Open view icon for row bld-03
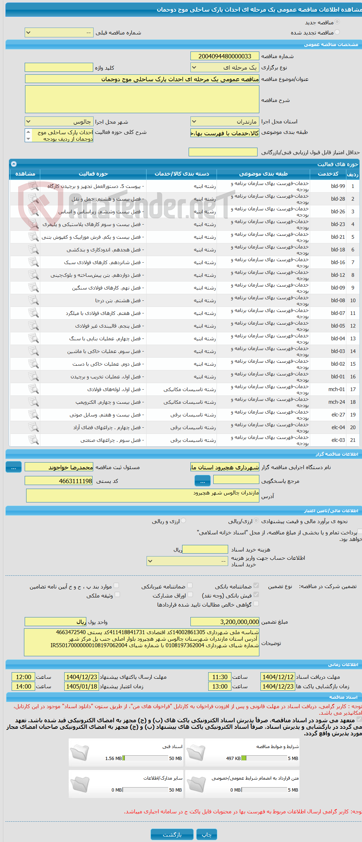This screenshot has width=362, height=842. 33,351
